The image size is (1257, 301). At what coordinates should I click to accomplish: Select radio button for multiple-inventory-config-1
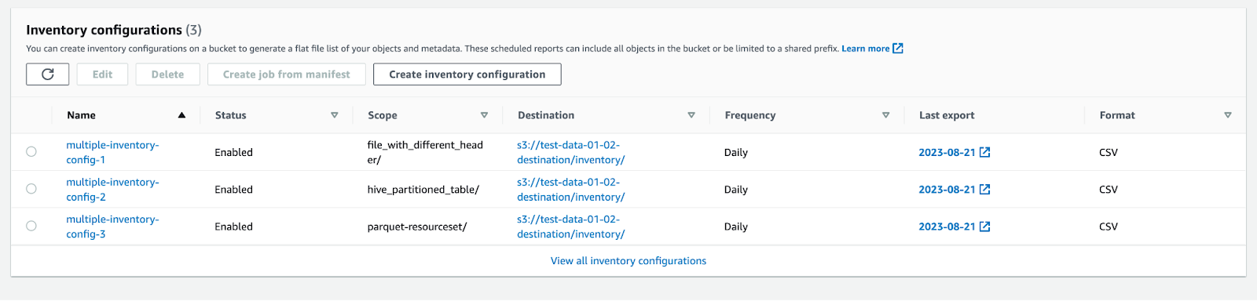pos(31,152)
